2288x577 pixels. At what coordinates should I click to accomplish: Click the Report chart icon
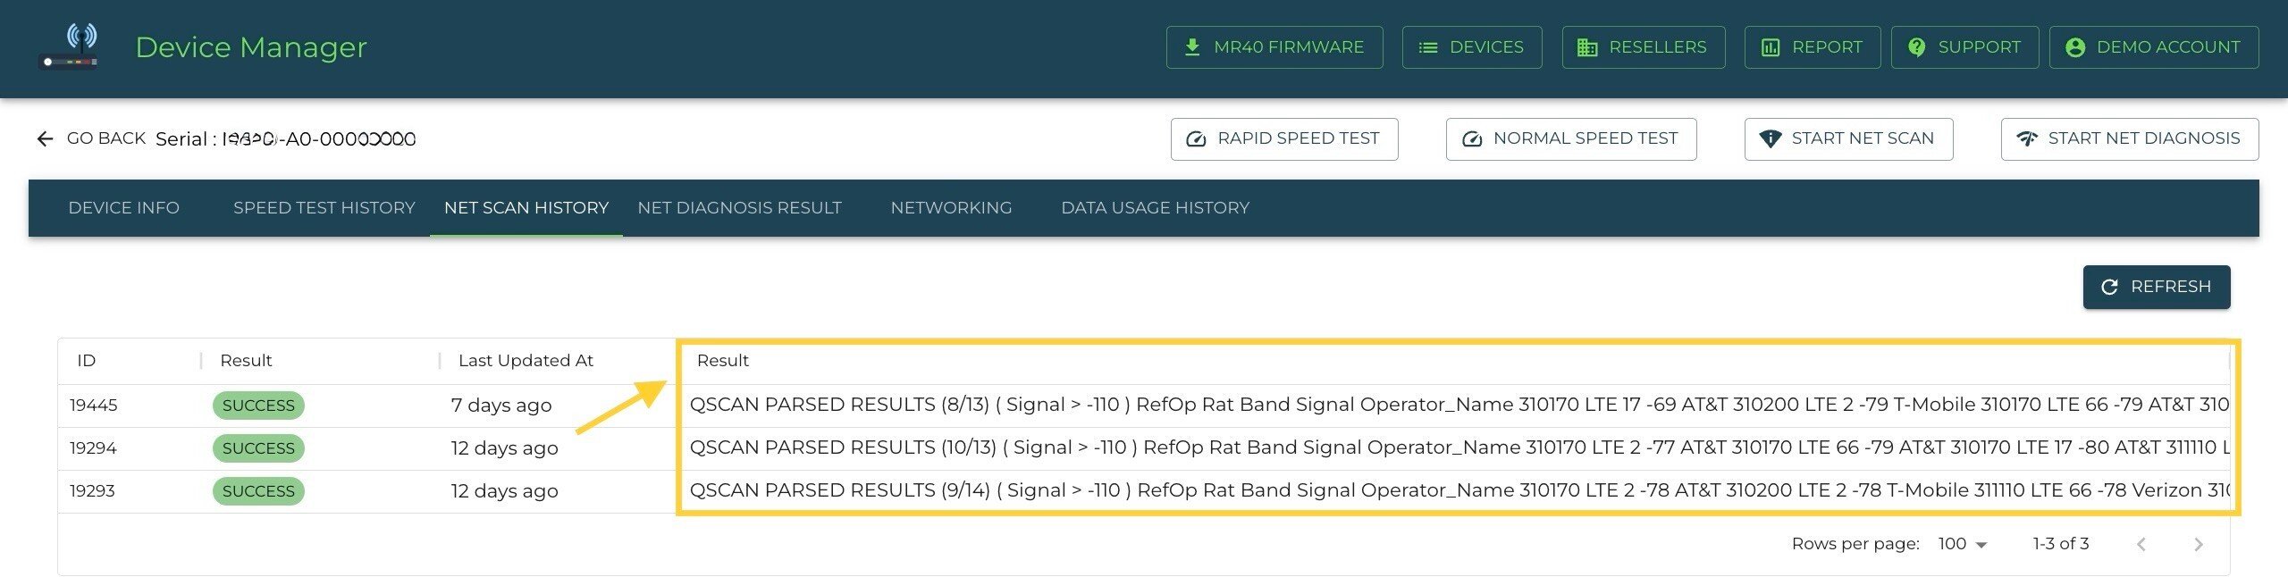(x=1771, y=47)
